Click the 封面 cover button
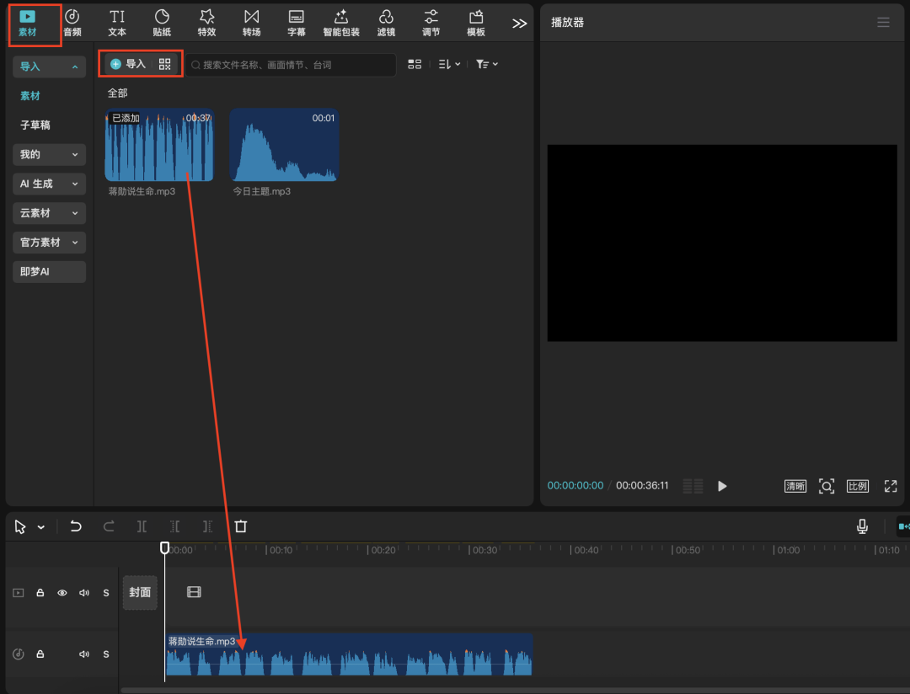Screen dimensions: 910x694 (140, 592)
